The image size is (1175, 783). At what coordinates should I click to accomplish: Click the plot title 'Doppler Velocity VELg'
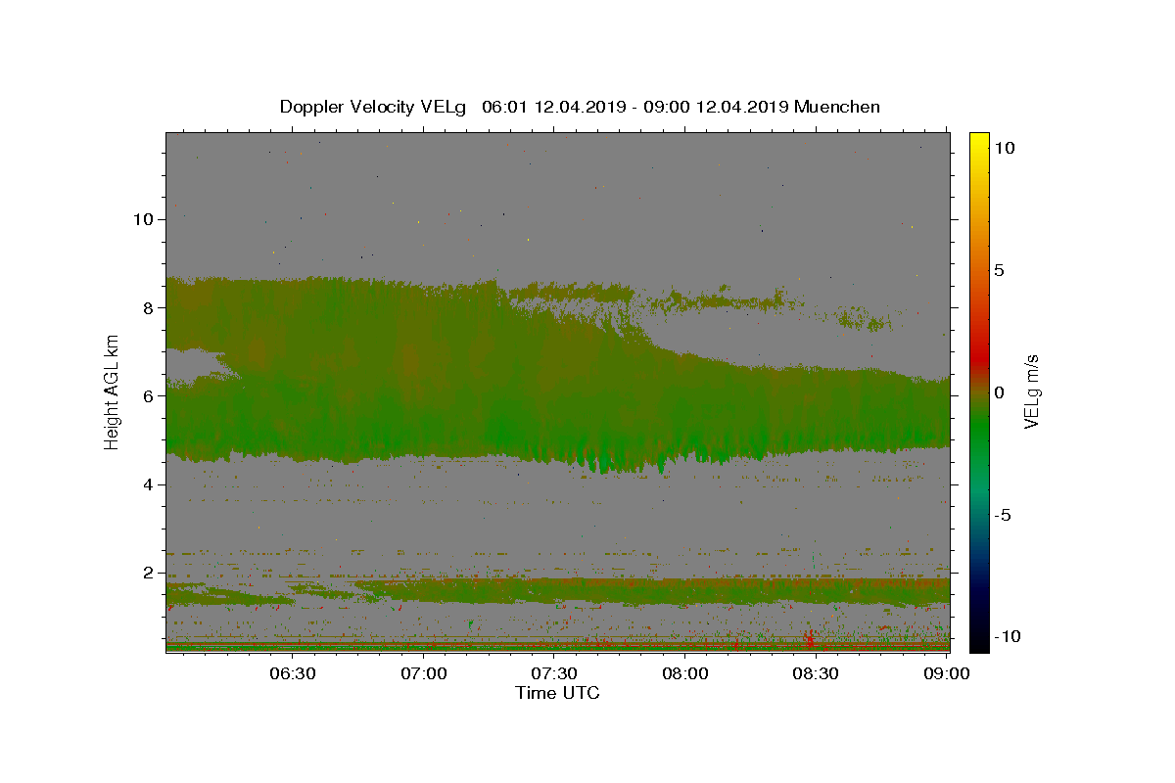(x=375, y=107)
